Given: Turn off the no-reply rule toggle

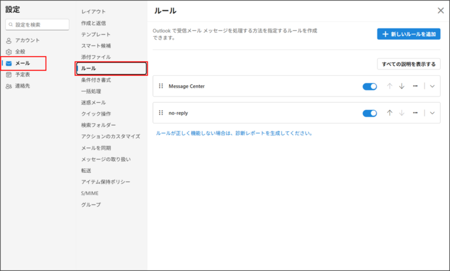Looking at the screenshot, I should pyautogui.click(x=369, y=113).
